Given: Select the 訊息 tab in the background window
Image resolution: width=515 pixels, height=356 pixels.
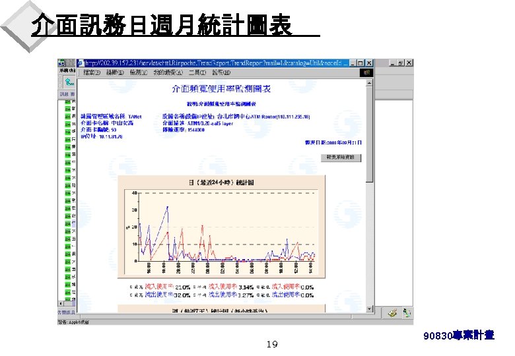Looking at the screenshot, I should click(x=63, y=94).
